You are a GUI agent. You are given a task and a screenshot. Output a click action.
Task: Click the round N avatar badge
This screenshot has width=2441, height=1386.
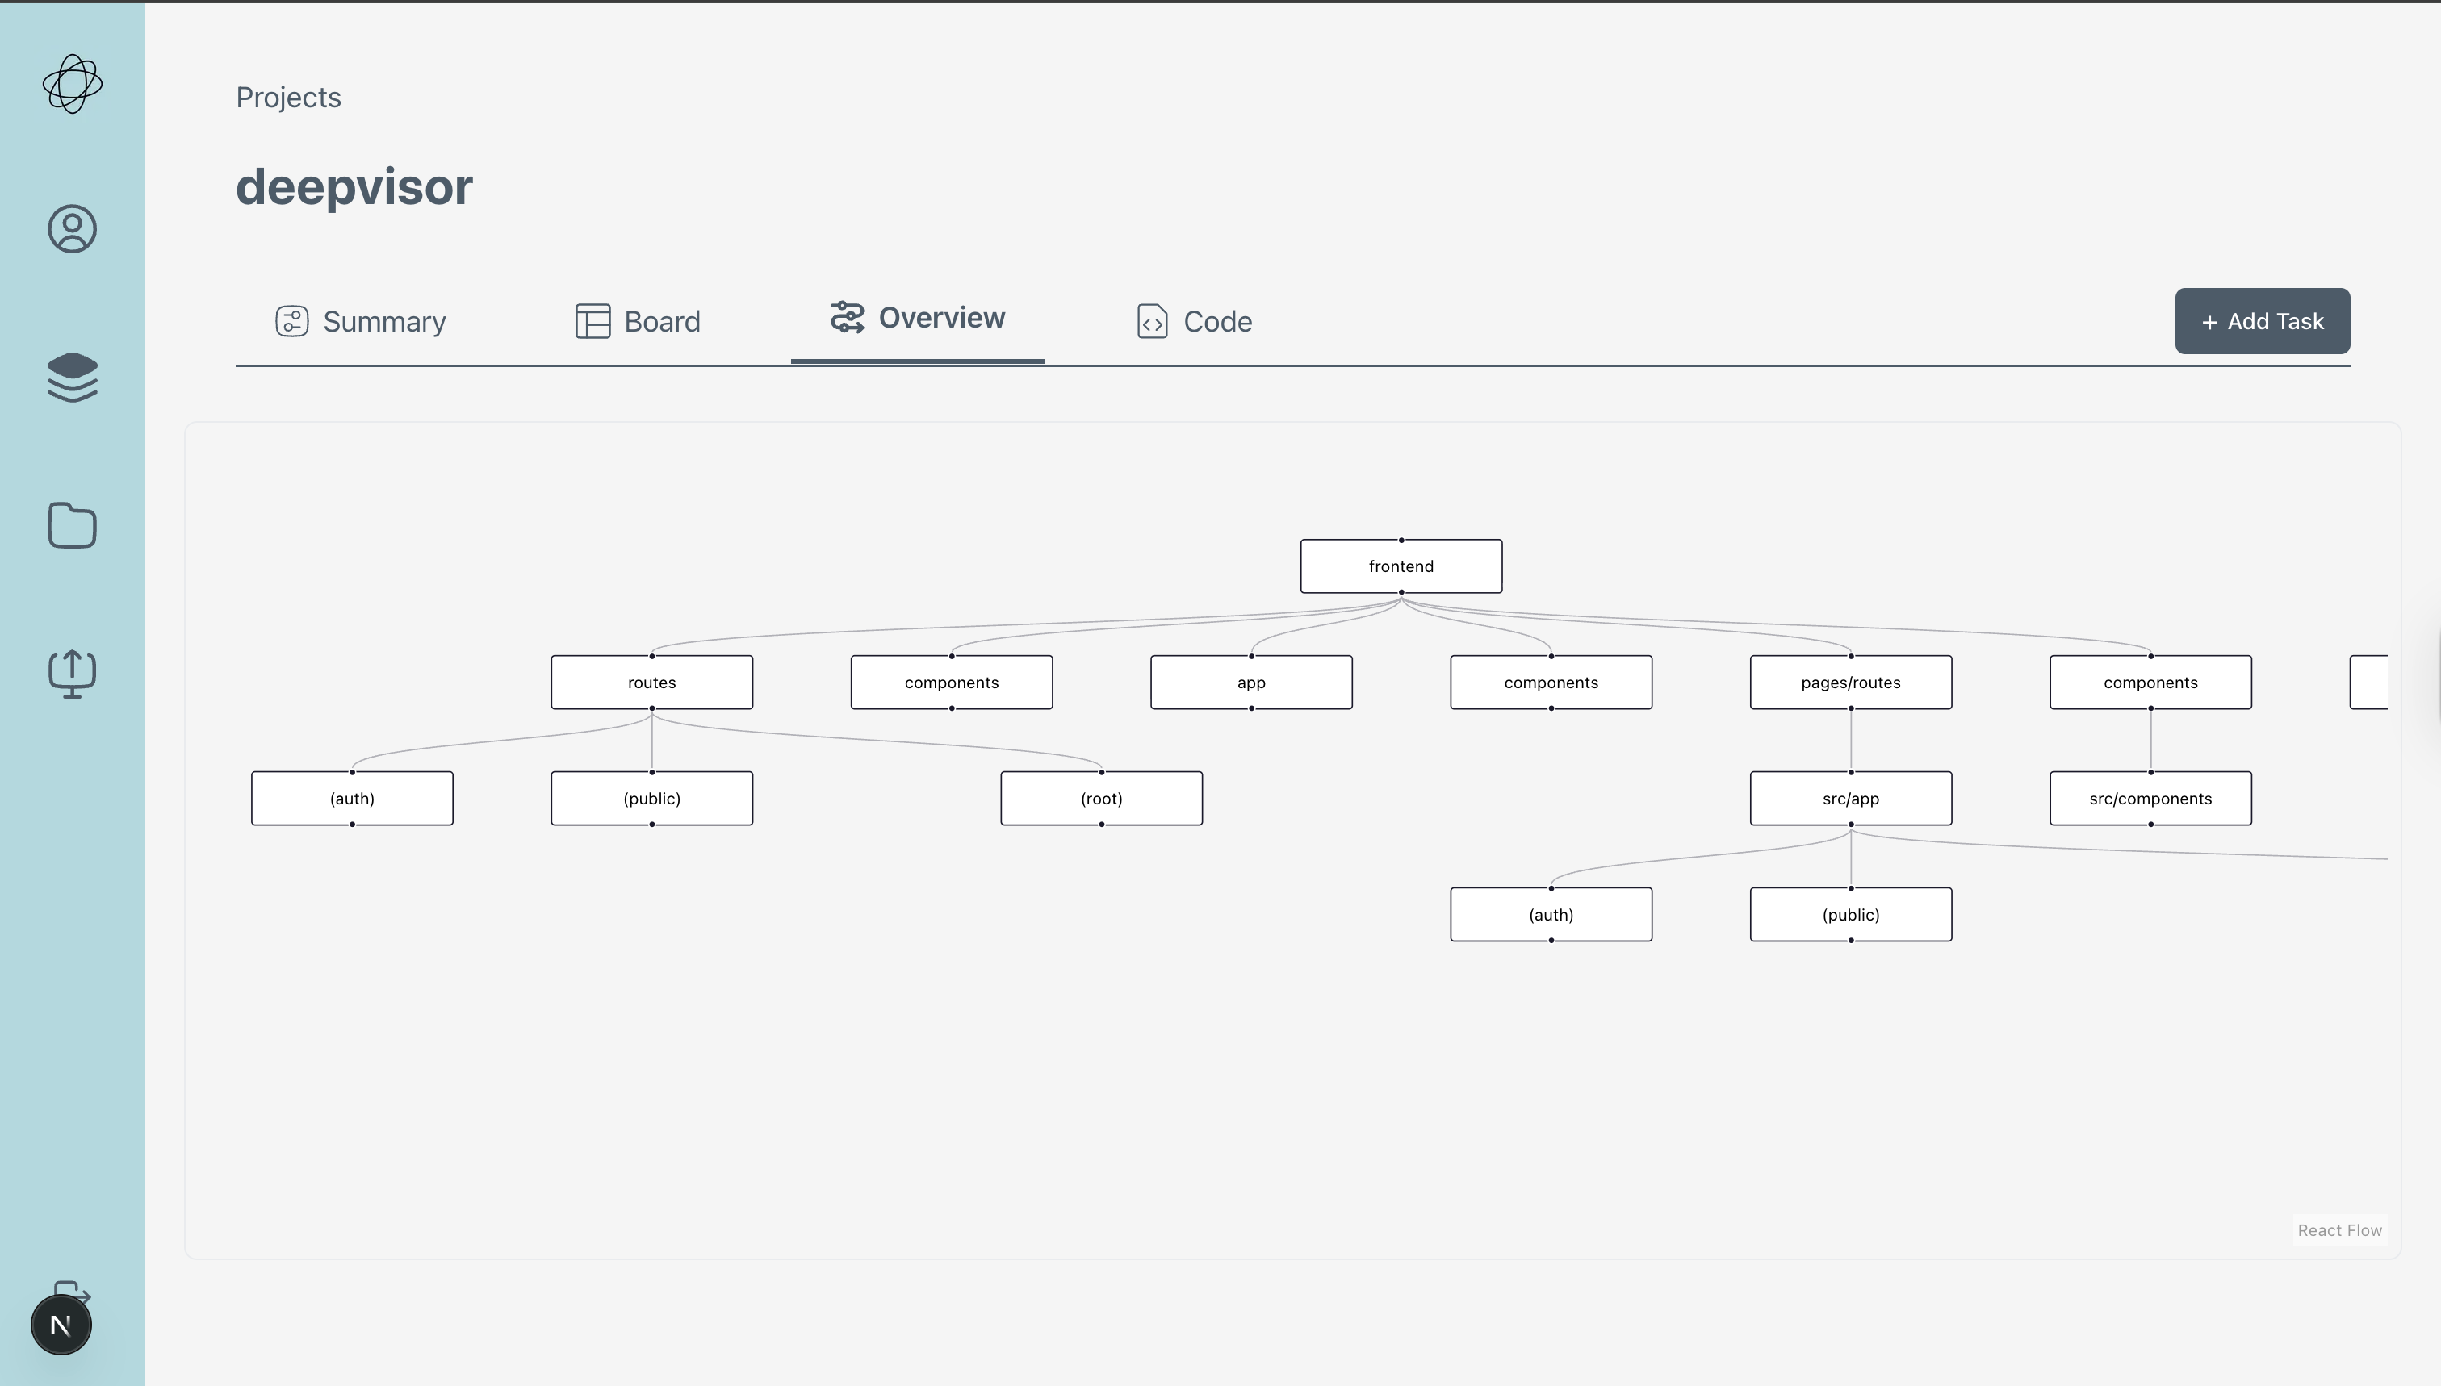click(61, 1325)
